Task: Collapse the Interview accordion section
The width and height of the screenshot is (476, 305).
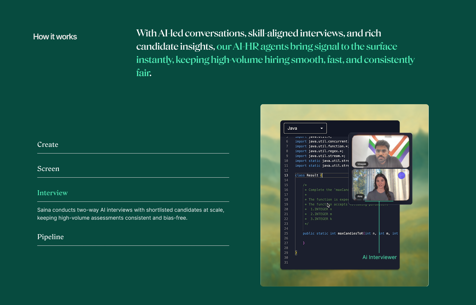Action: pyautogui.click(x=53, y=193)
